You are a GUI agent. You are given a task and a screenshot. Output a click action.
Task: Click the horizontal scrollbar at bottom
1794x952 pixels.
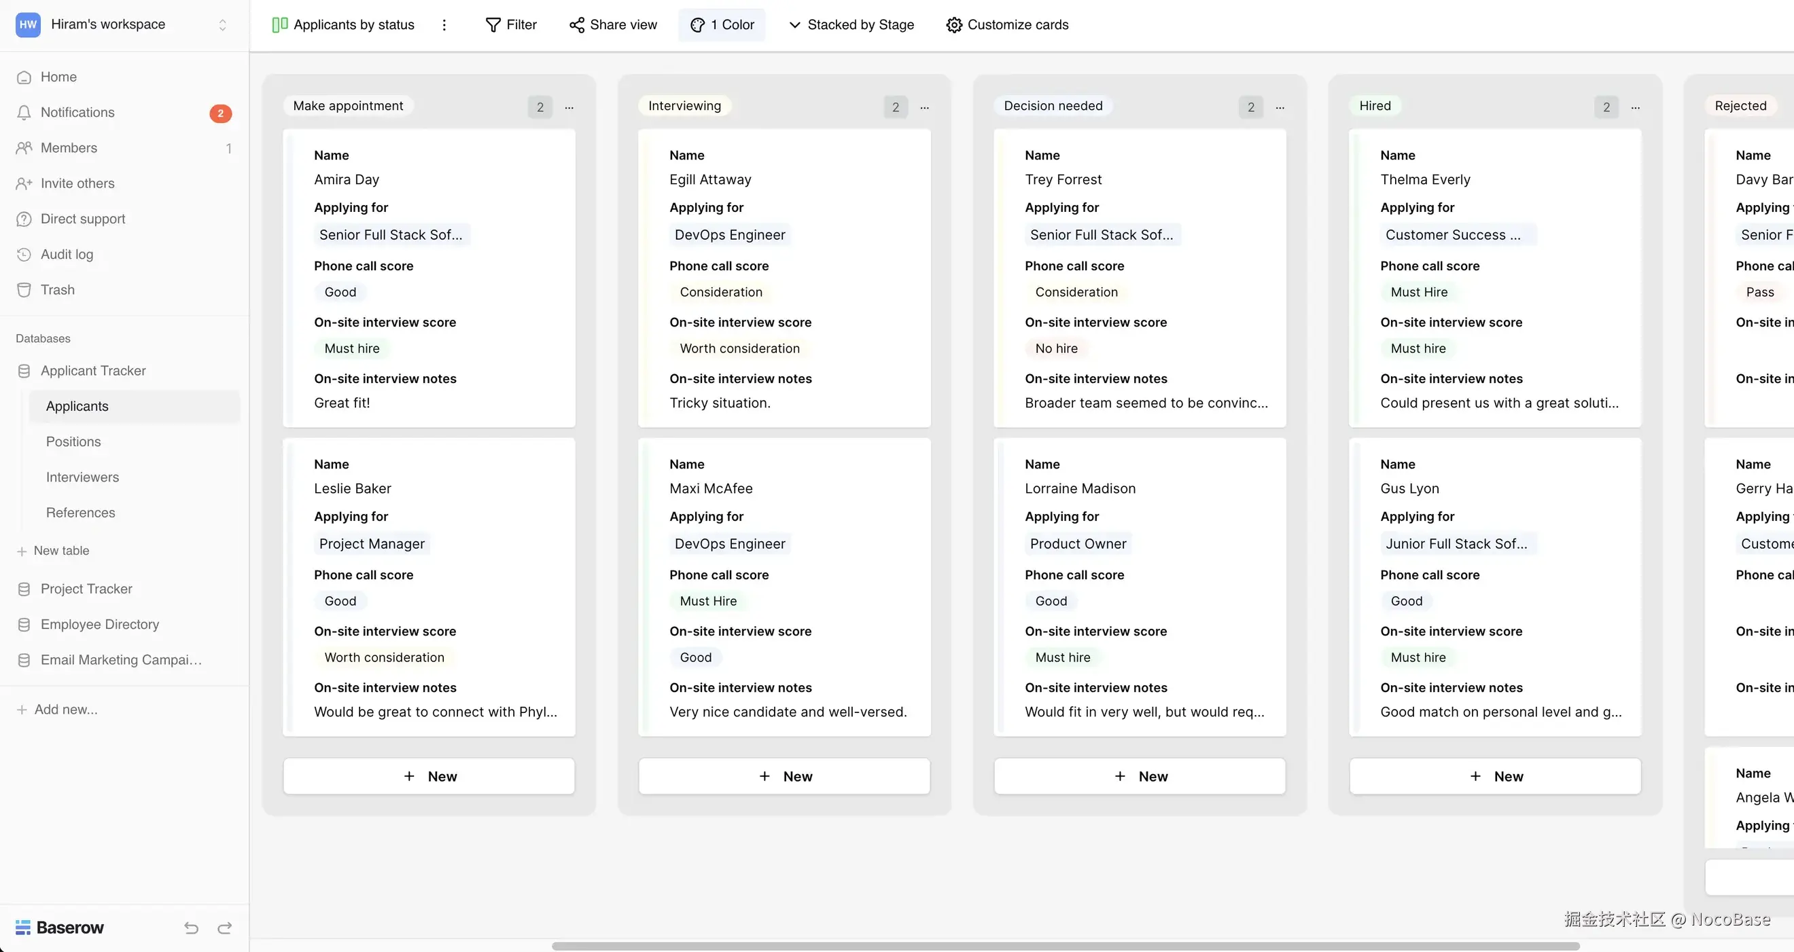[1065, 946]
